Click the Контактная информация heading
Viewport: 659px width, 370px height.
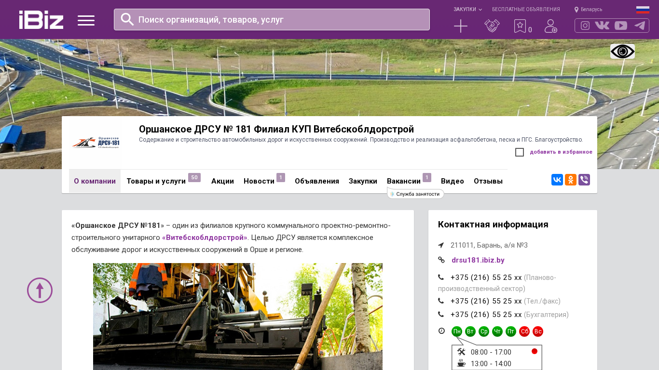493,225
